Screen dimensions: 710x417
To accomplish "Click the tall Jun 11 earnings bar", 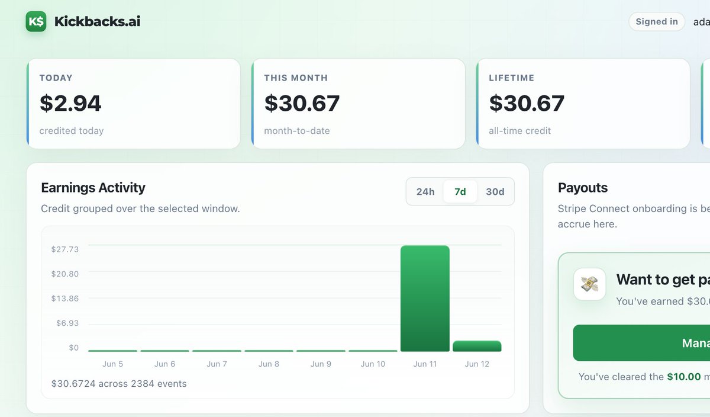I will click(425, 299).
